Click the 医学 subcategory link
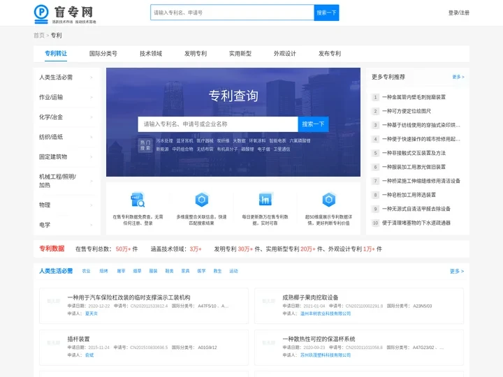The image size is (503, 377). coord(201,271)
